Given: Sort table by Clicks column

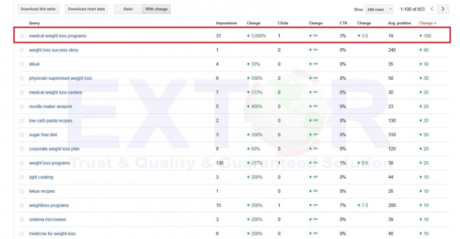Looking at the screenshot, I should click(283, 23).
